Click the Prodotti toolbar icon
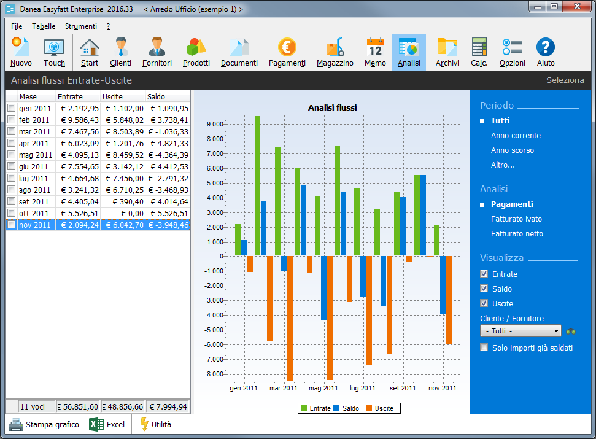 click(196, 52)
